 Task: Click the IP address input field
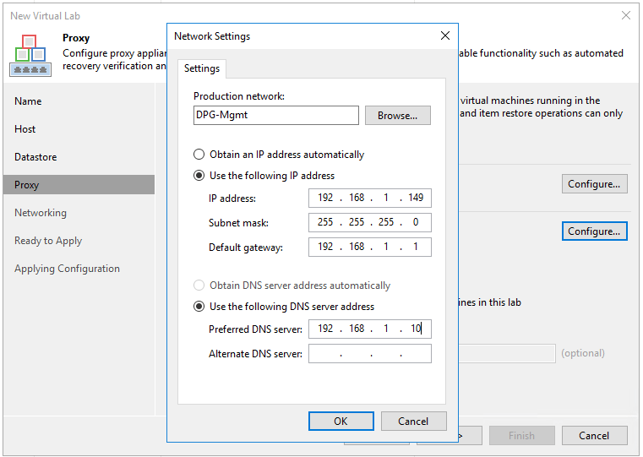(369, 199)
